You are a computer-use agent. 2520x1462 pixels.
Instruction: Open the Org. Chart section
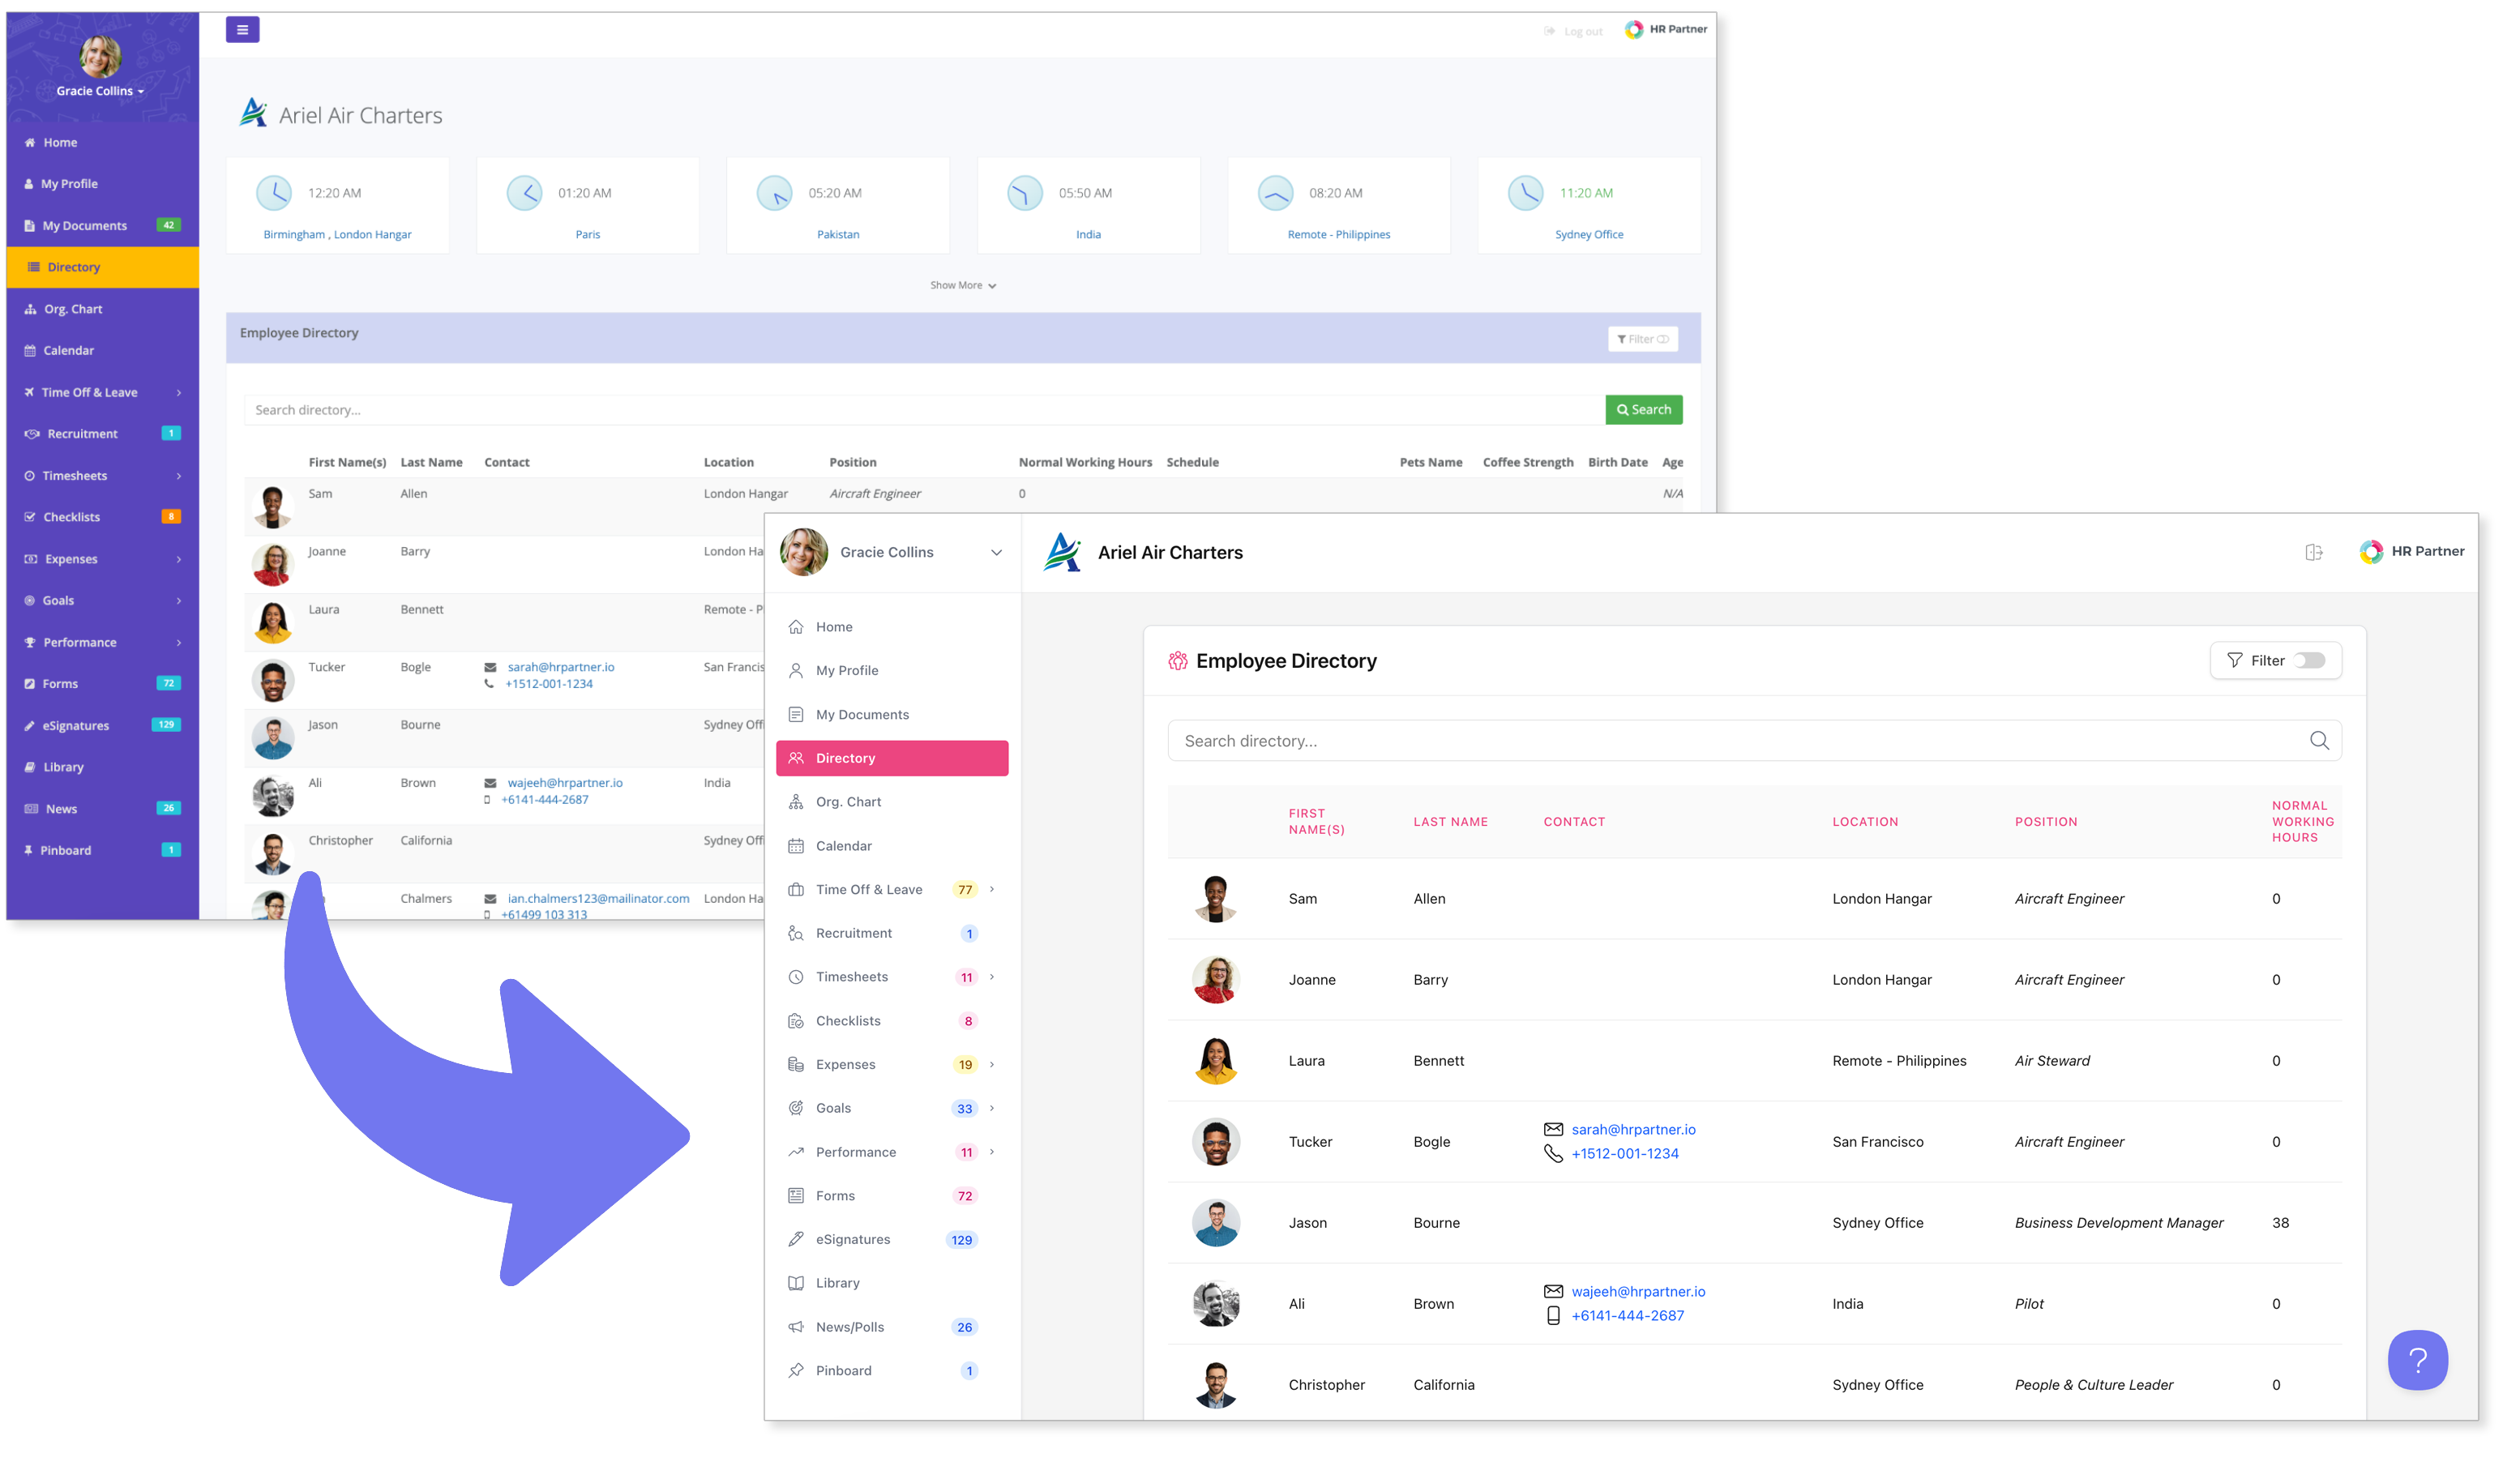tap(848, 801)
